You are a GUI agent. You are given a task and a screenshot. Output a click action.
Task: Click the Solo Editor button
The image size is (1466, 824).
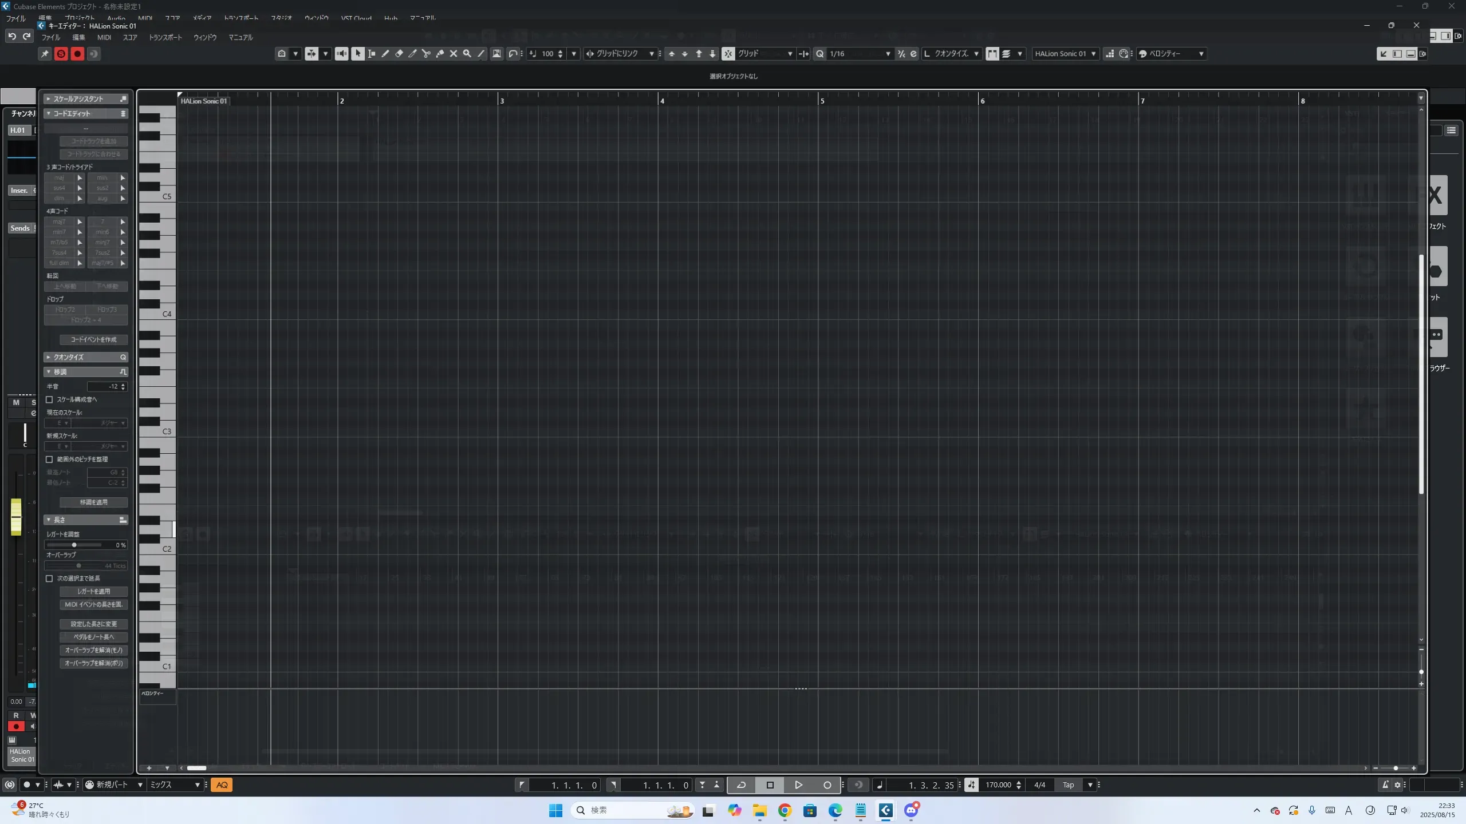[x=61, y=54]
